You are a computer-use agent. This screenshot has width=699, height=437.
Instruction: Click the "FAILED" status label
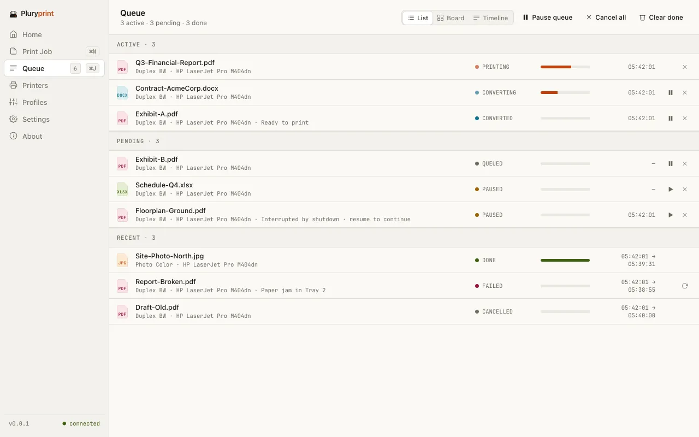tap(492, 286)
